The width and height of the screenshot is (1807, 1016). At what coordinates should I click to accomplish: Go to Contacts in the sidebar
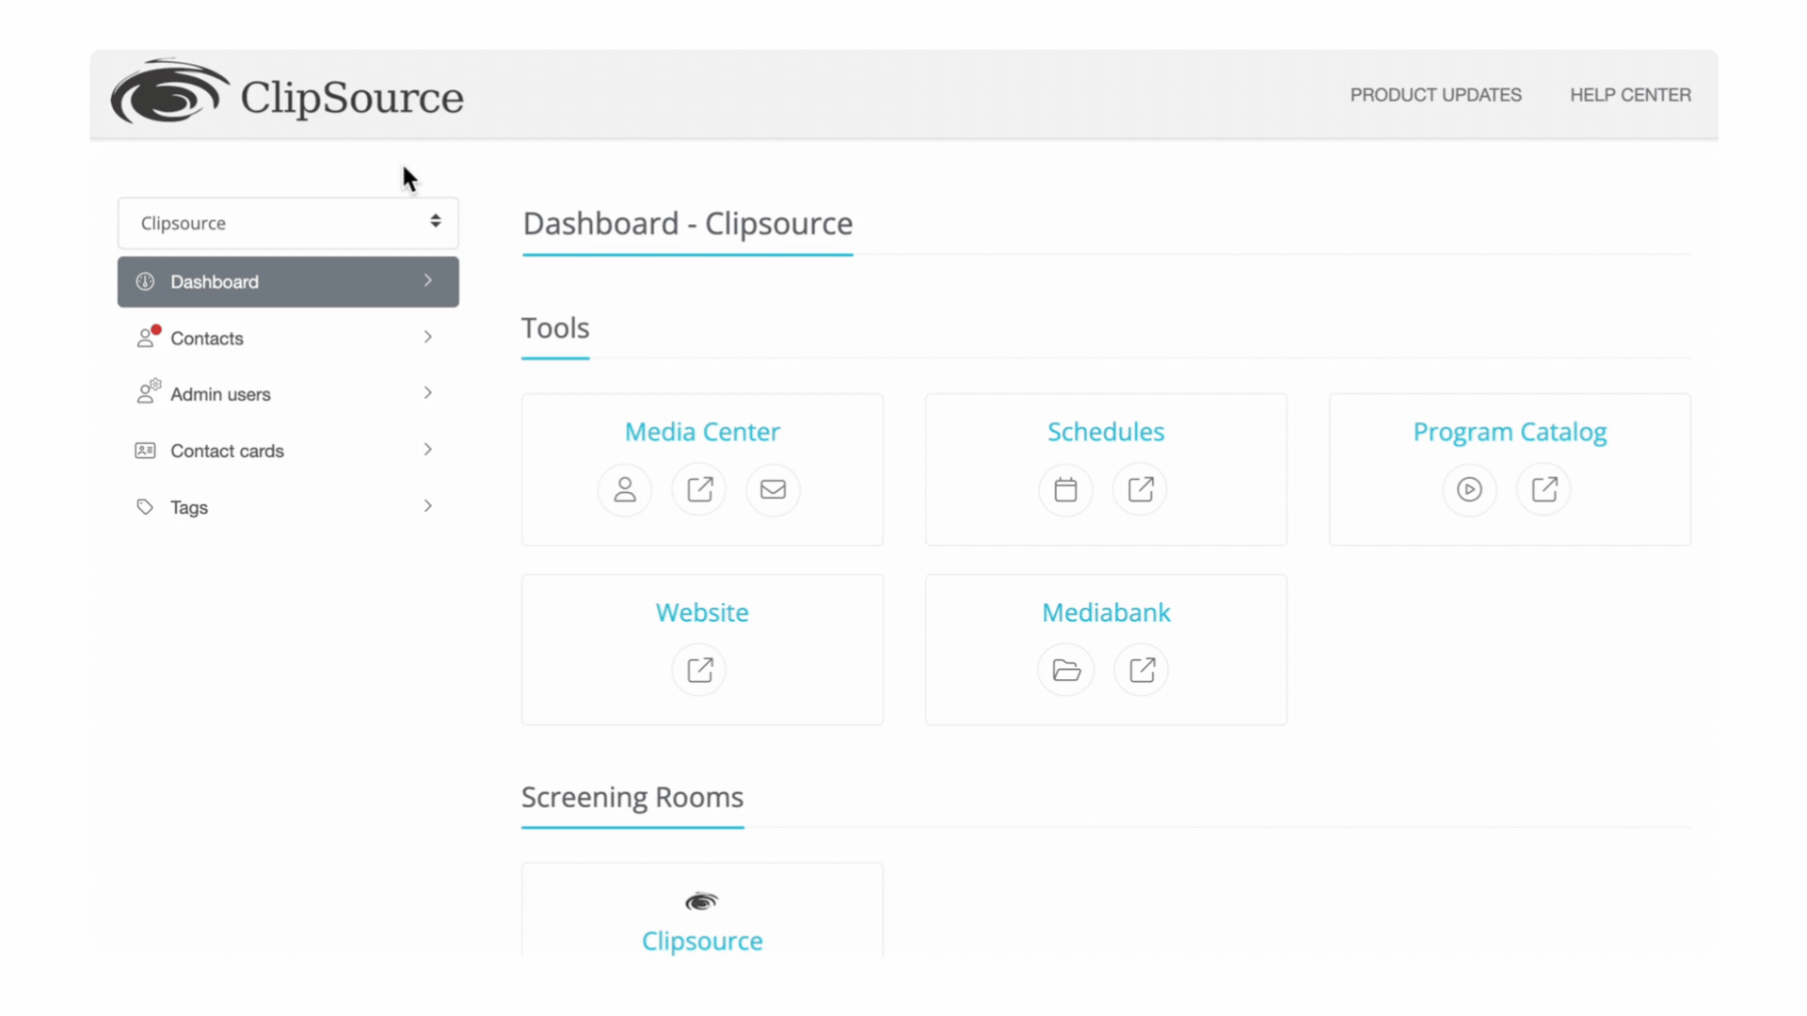(x=288, y=338)
